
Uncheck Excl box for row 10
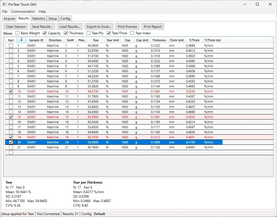point(11,91)
